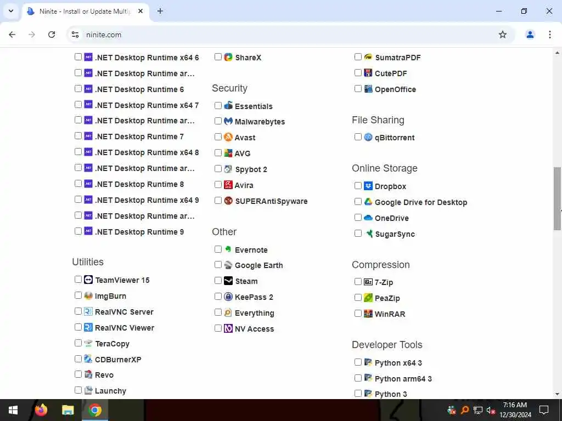Click the ninite.com address bar
The image size is (562, 421).
tap(290, 35)
